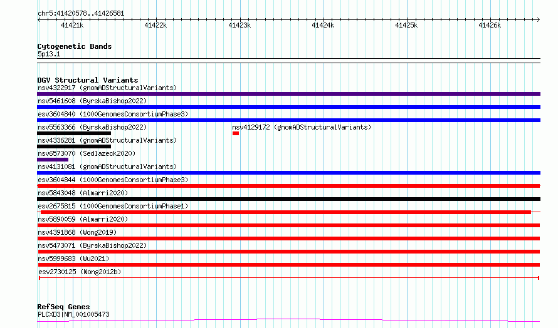Select variant label nsv5890059 (Almarri2020)
Screen dimensions: 558x328
click(83, 219)
